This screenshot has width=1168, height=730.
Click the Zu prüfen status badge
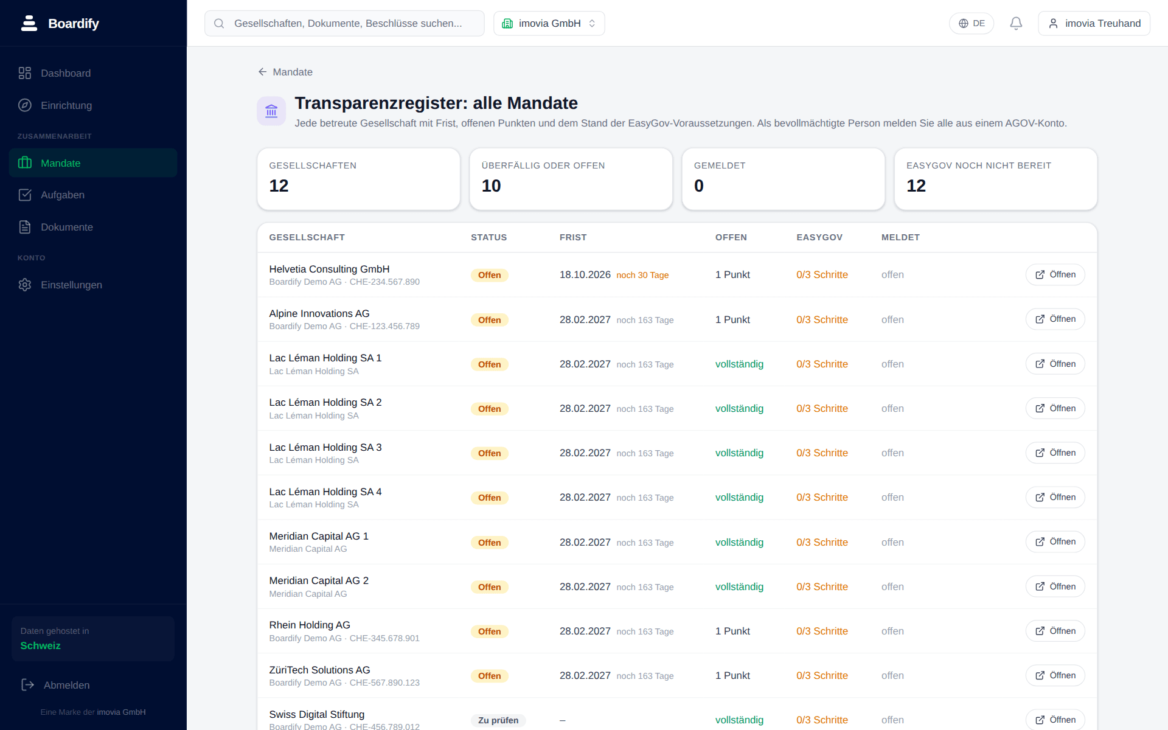[498, 720]
